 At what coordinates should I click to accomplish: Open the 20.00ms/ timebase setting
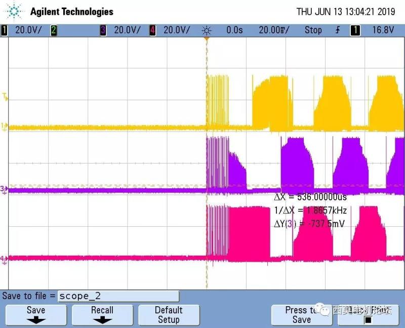pyautogui.click(x=274, y=30)
